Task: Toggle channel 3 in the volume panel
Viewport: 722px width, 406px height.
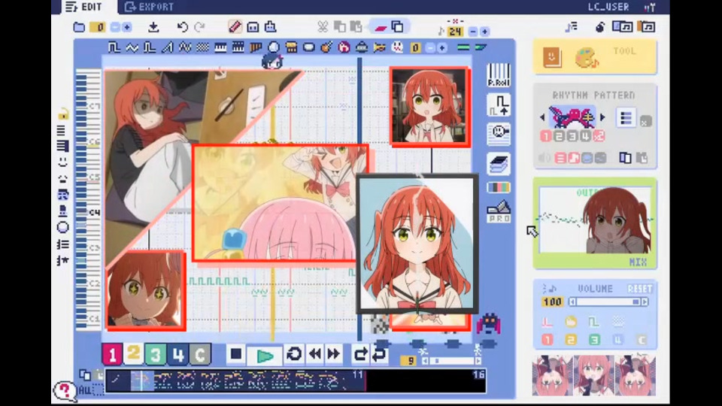Action: click(594, 340)
